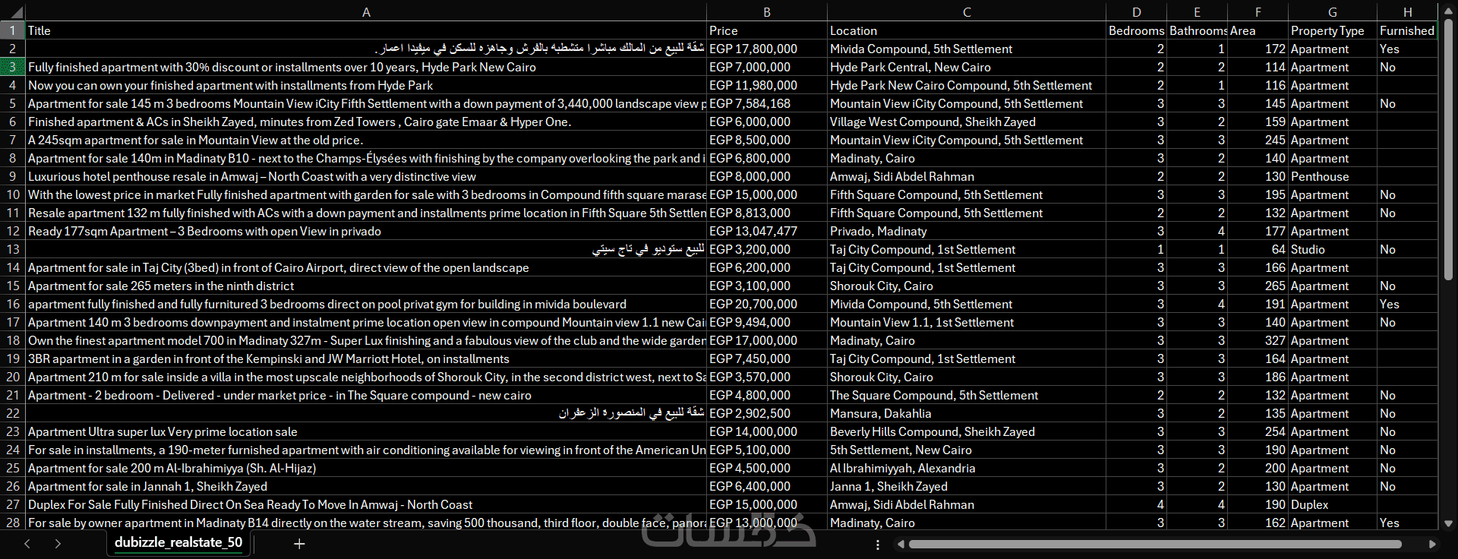
Task: Select row 28 header
Action: click(x=13, y=523)
